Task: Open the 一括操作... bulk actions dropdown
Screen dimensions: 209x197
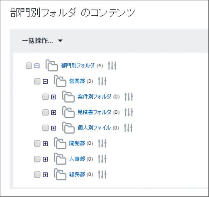Action: [x=42, y=41]
